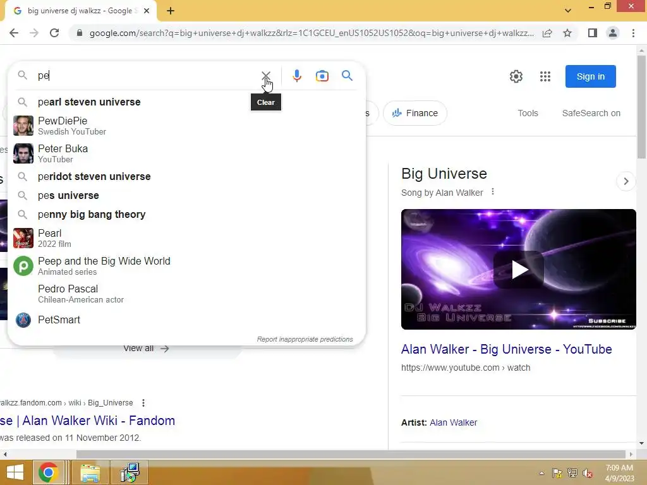Reload the current page

pos(54,33)
